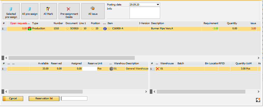Follow the link arrow beside document SO0026
The height and width of the screenshot is (107, 263).
67,28
